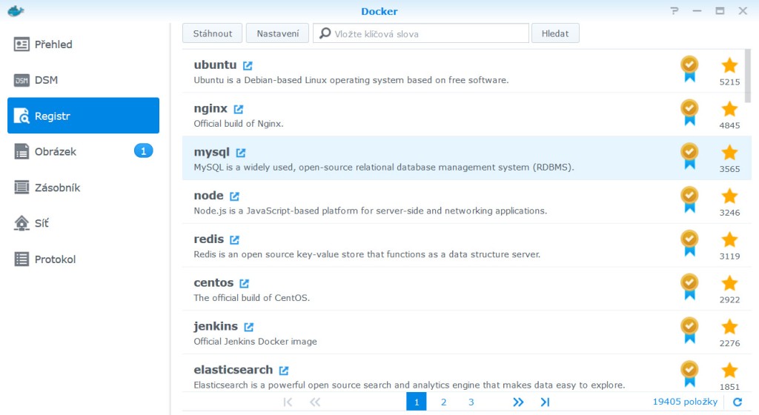
Task: Click the official badge for centos
Action: 689,286
